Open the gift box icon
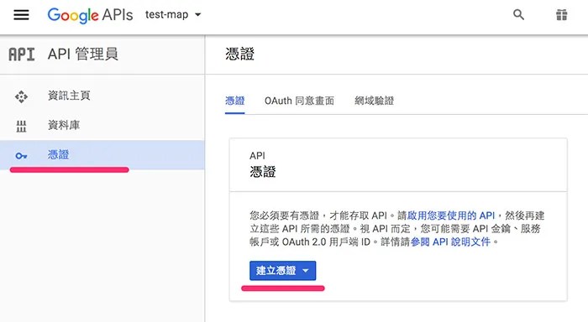Screen dimensions: 588x322 point(561,15)
